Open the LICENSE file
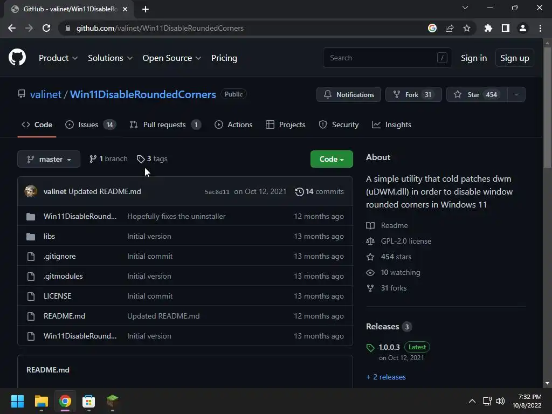This screenshot has height=414, width=552. click(x=57, y=296)
